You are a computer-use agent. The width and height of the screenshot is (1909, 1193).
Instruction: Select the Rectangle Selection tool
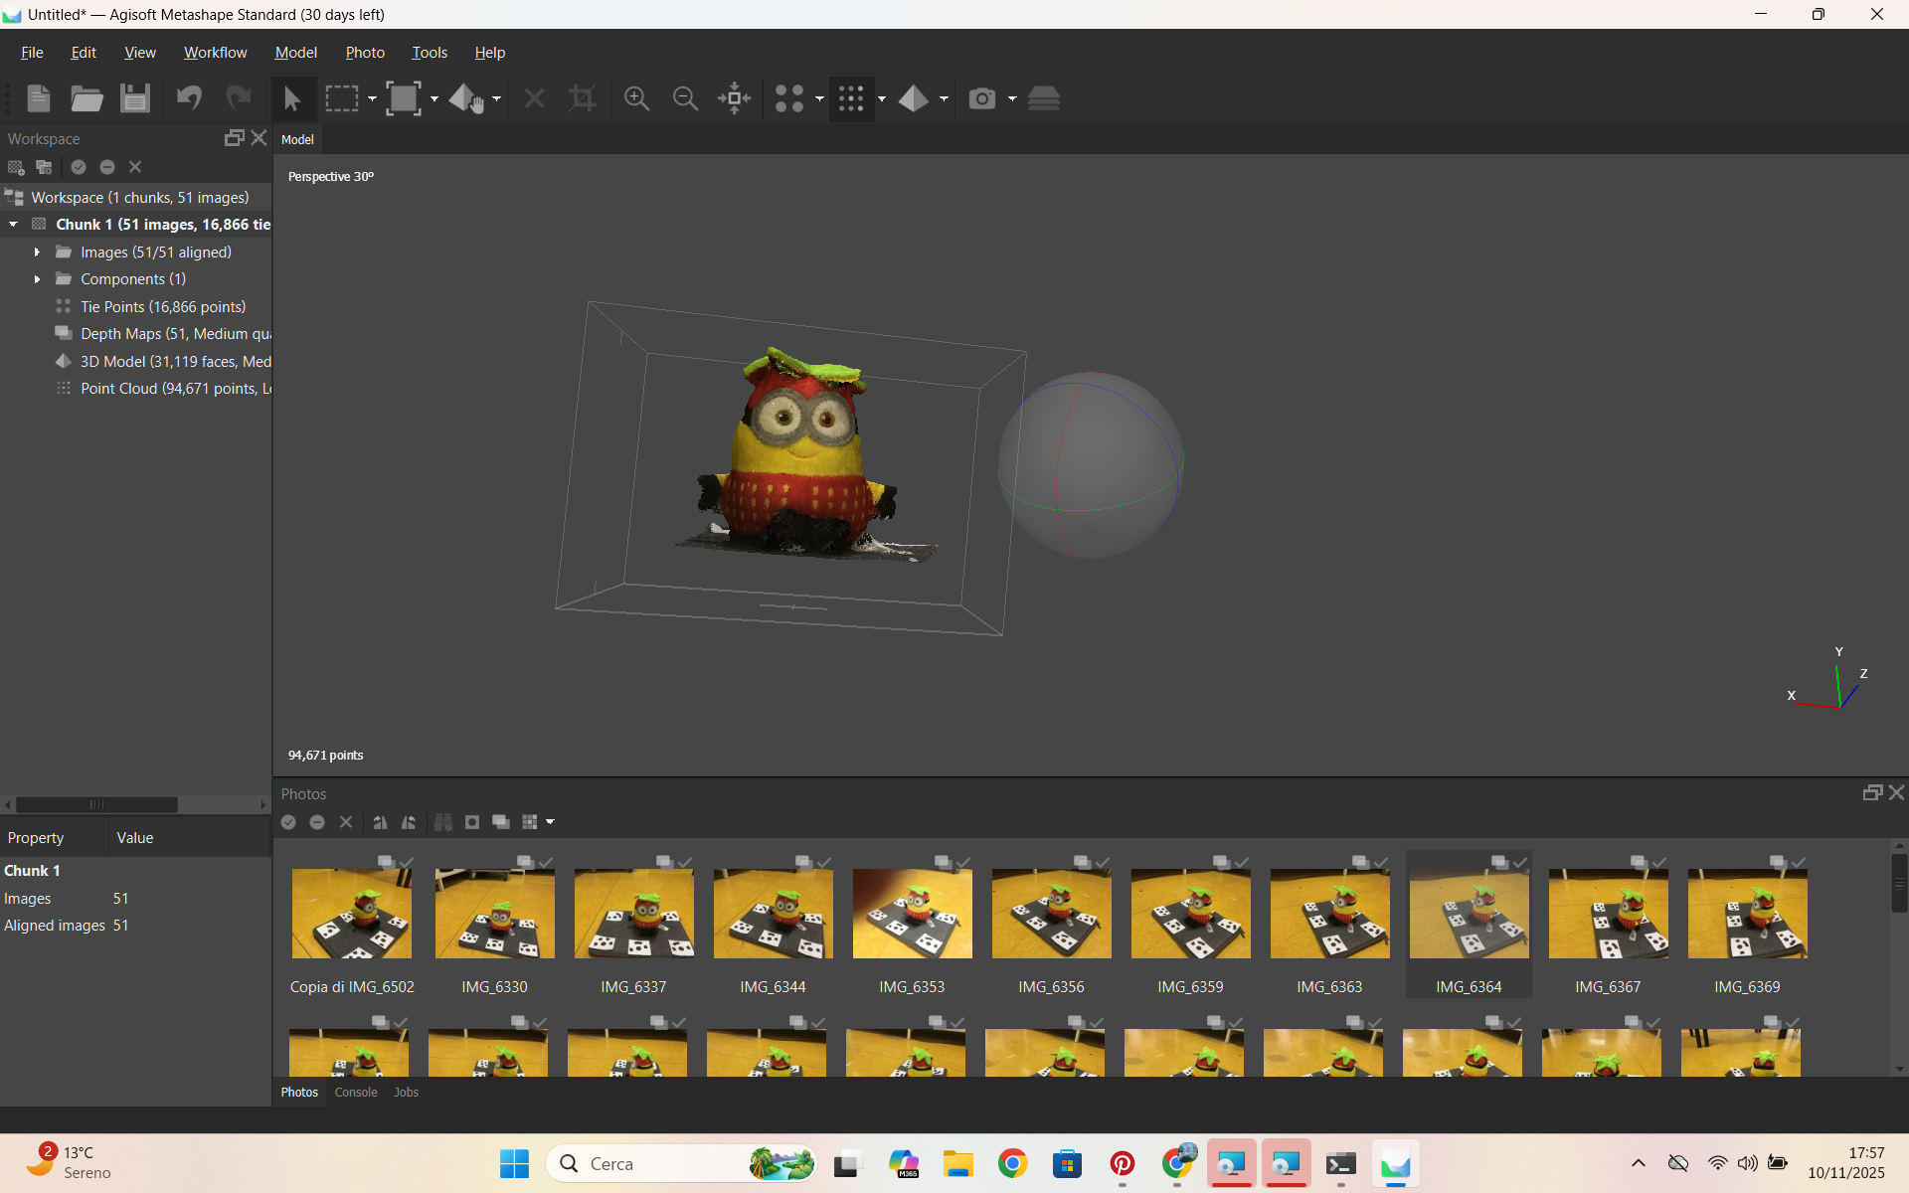click(342, 98)
